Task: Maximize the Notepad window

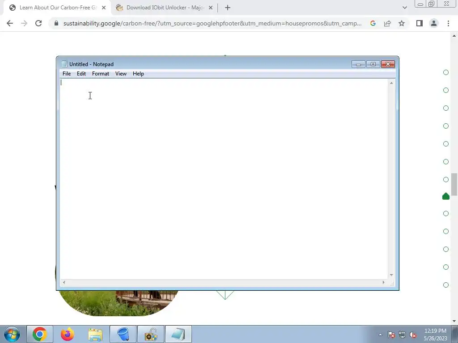Action: [x=373, y=64]
